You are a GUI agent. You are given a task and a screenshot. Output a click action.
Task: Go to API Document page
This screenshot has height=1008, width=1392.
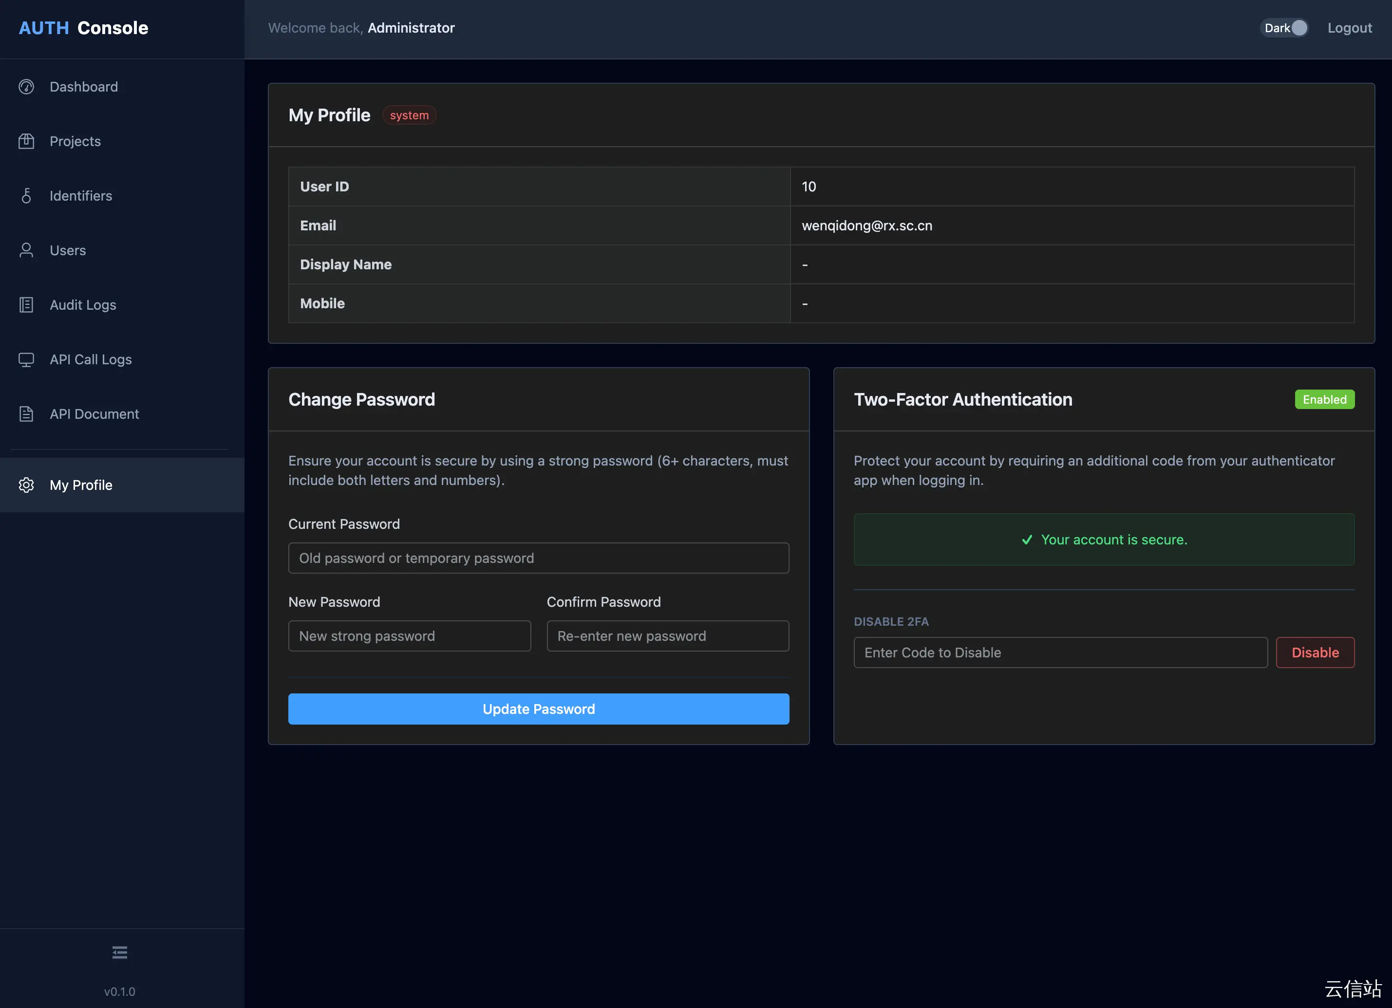(x=94, y=414)
